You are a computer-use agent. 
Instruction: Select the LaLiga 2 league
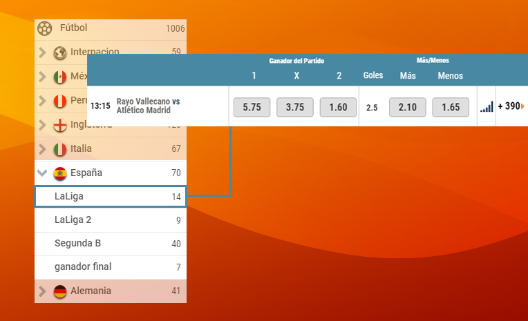point(111,220)
